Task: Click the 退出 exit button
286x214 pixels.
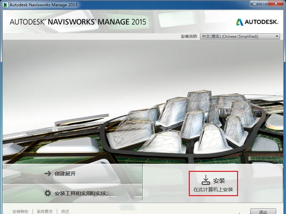Action: coord(263,211)
